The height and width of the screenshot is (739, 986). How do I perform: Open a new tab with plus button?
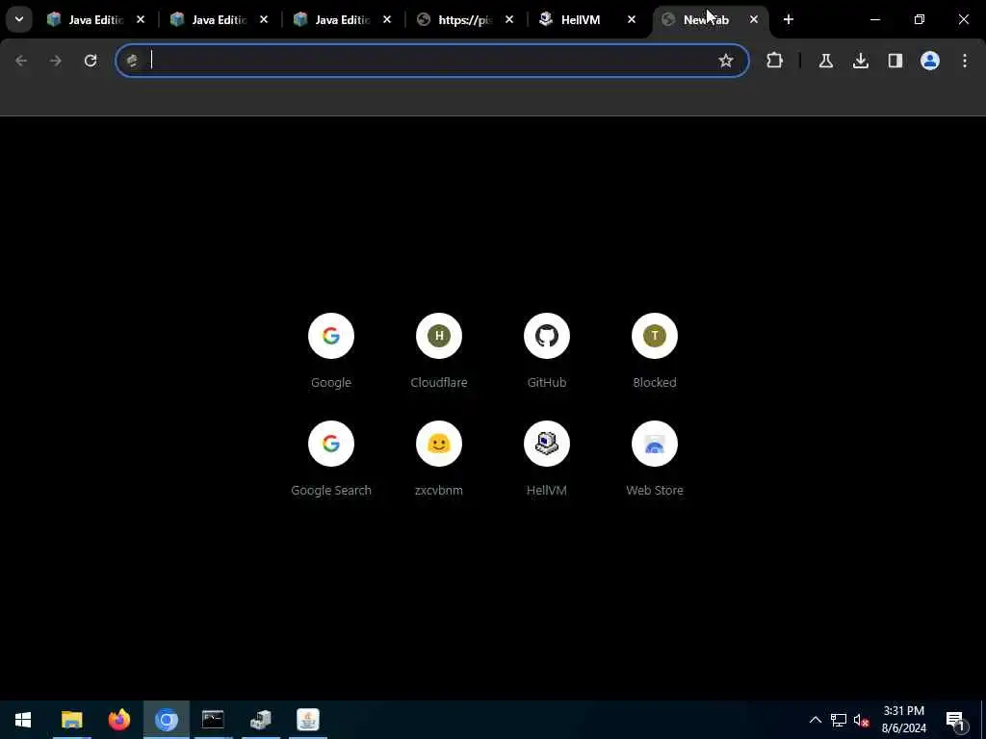click(789, 19)
